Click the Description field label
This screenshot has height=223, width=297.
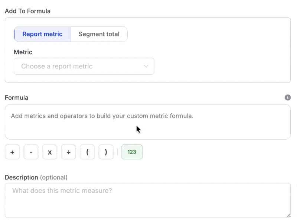(21, 177)
